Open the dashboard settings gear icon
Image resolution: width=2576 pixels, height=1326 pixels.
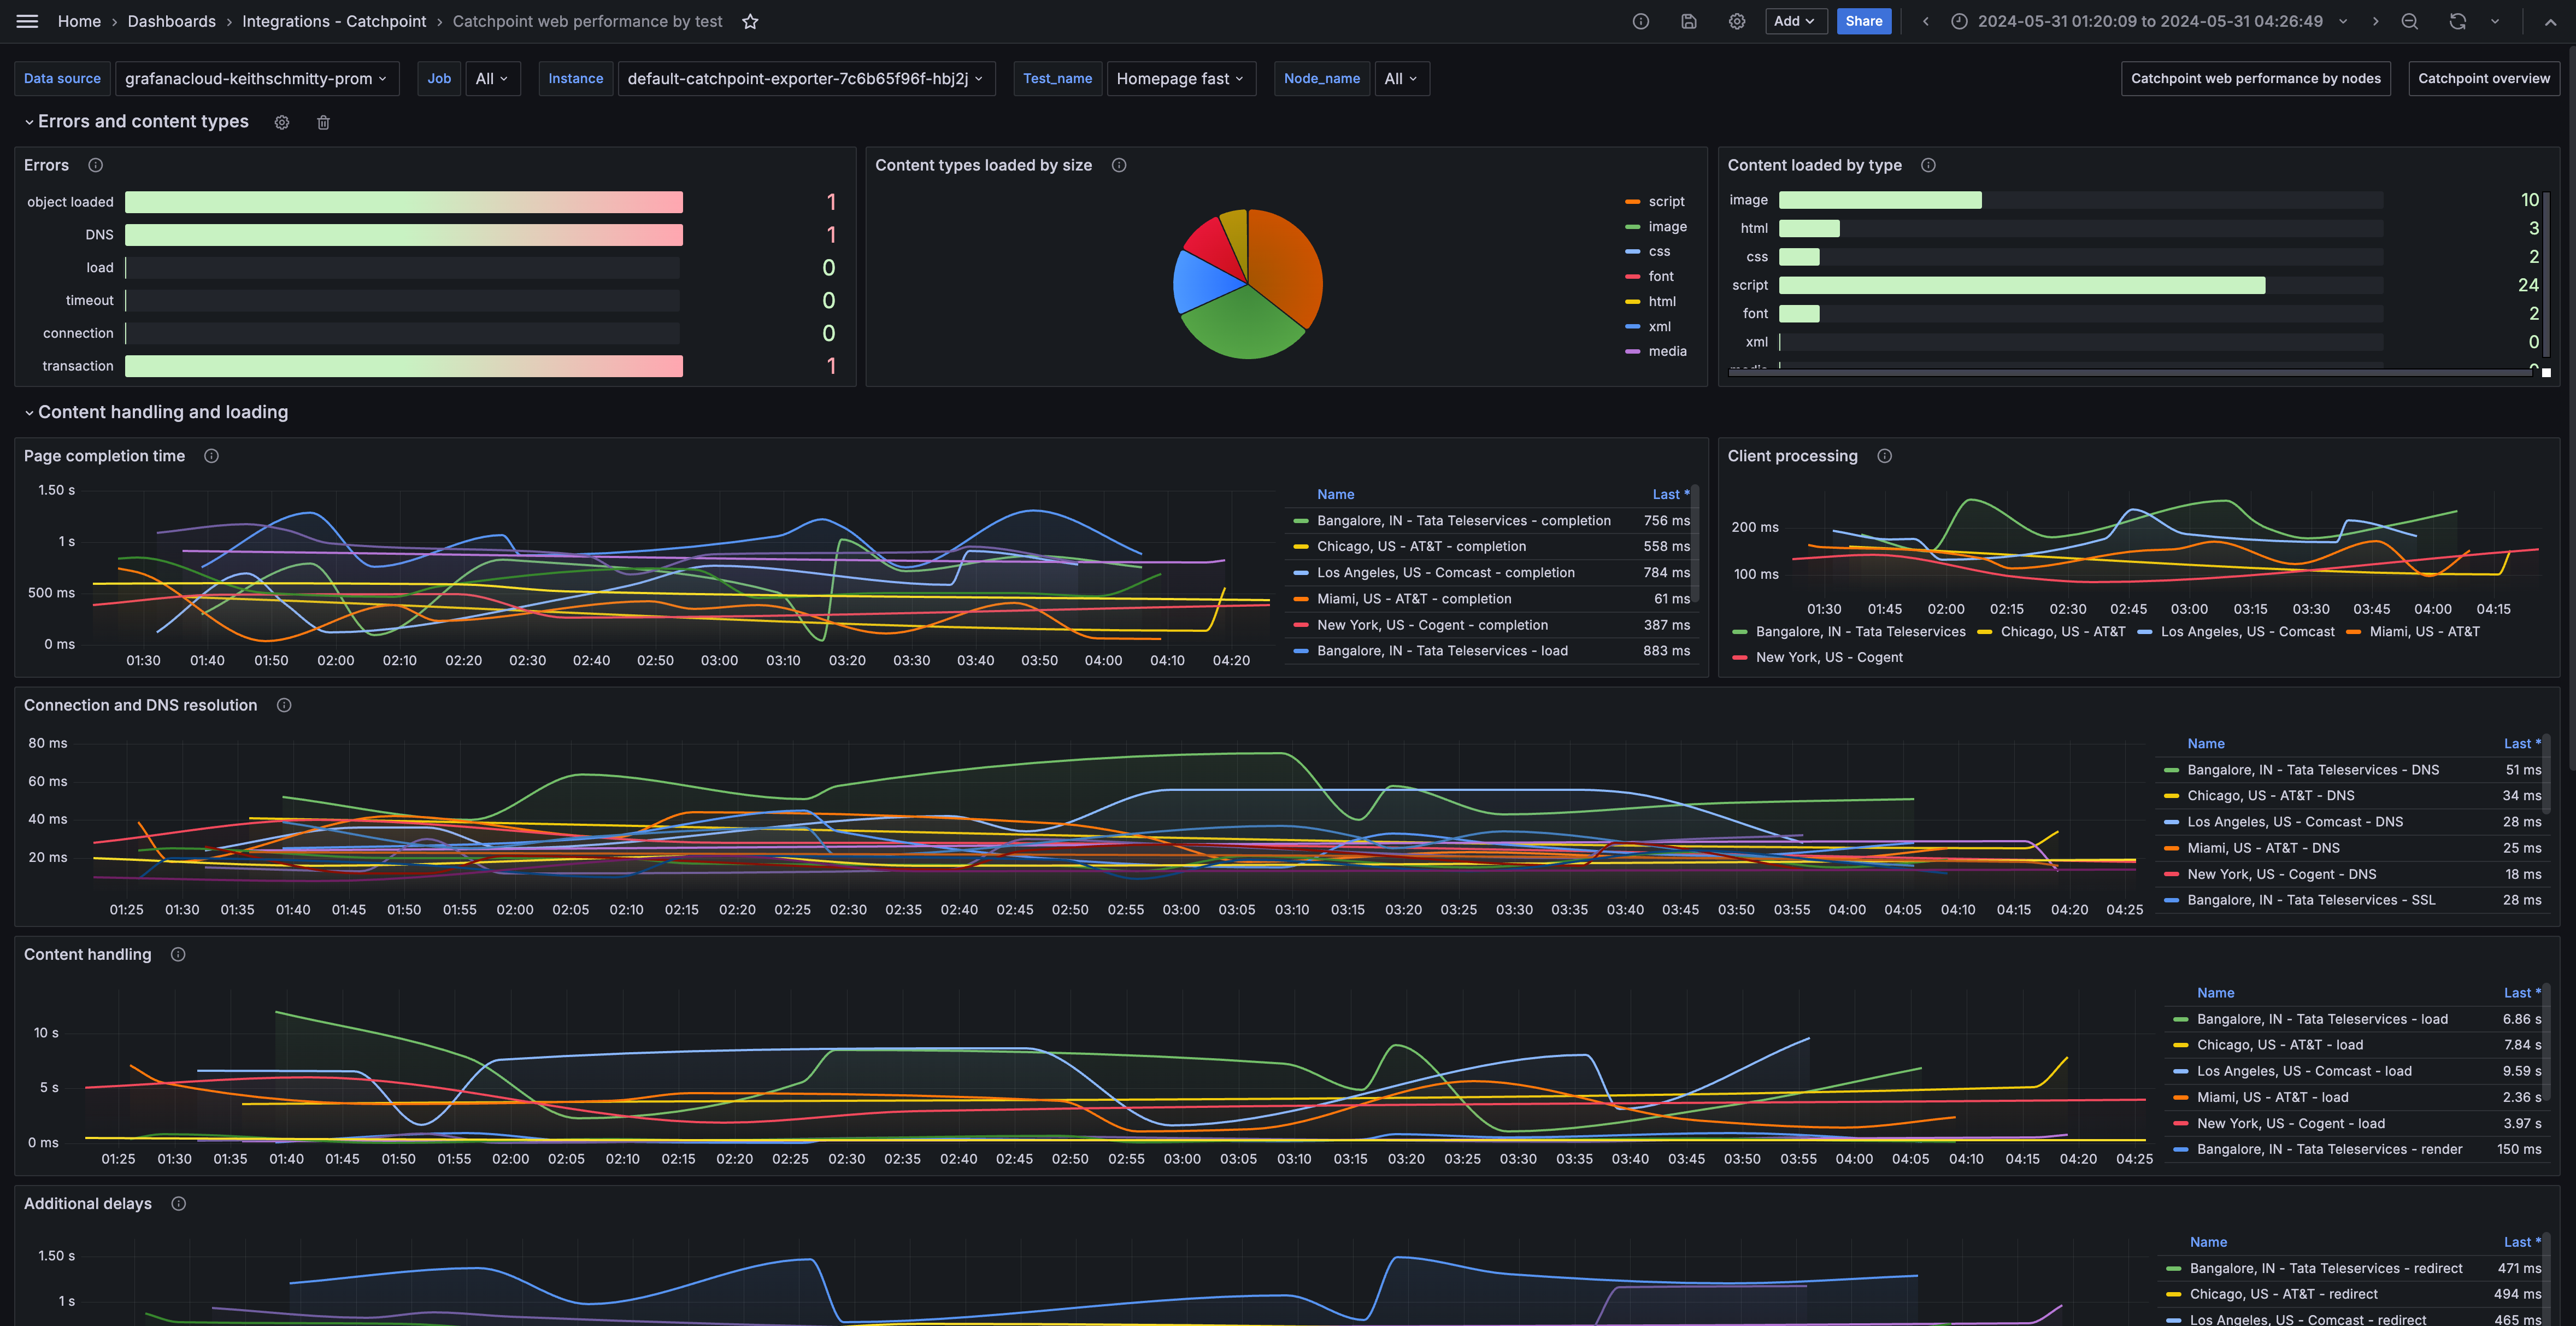[x=1737, y=21]
